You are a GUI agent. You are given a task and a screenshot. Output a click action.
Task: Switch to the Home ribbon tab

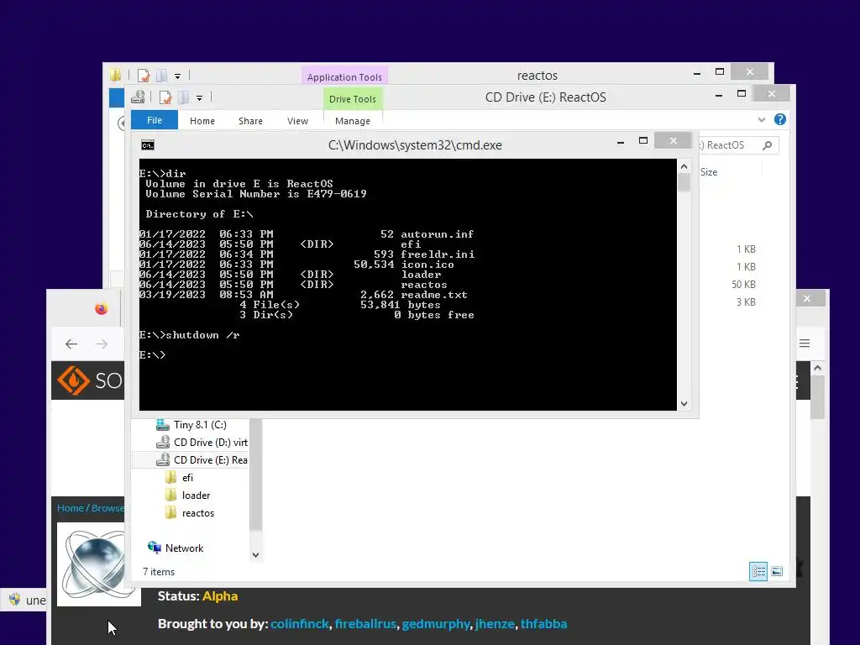(202, 121)
